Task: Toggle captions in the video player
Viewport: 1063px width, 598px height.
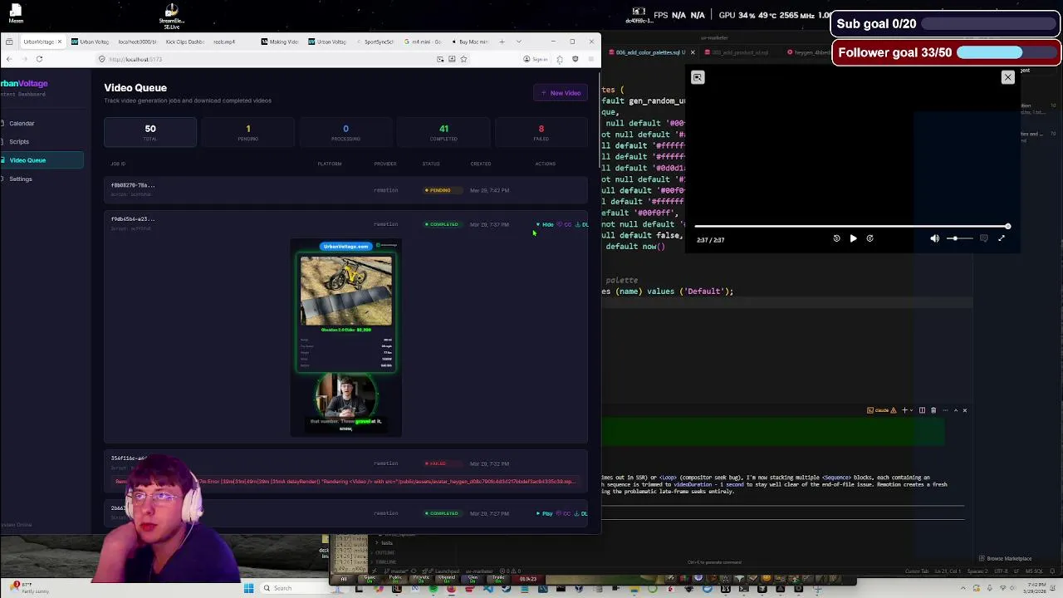Action: coord(984,238)
